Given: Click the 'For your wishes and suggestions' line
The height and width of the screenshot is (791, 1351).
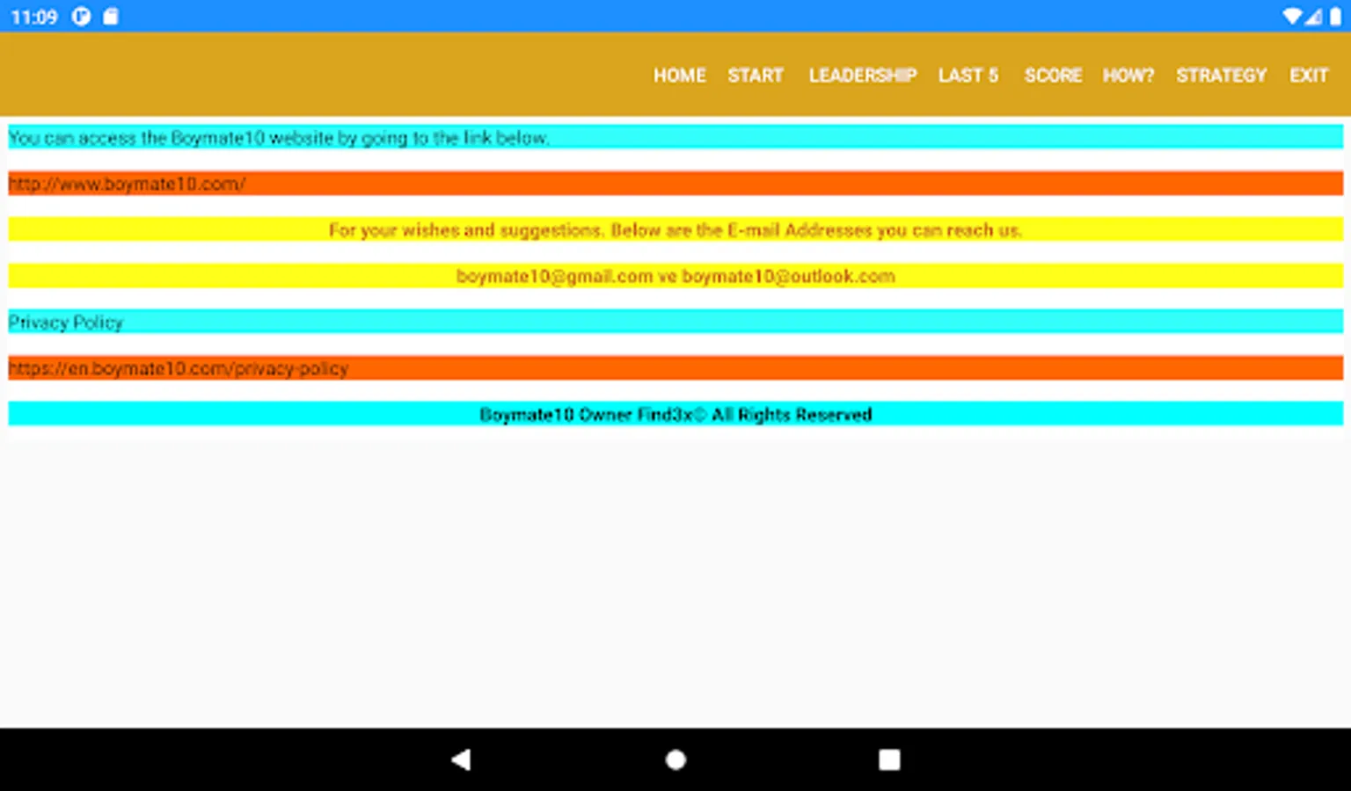Looking at the screenshot, I should pyautogui.click(x=675, y=230).
